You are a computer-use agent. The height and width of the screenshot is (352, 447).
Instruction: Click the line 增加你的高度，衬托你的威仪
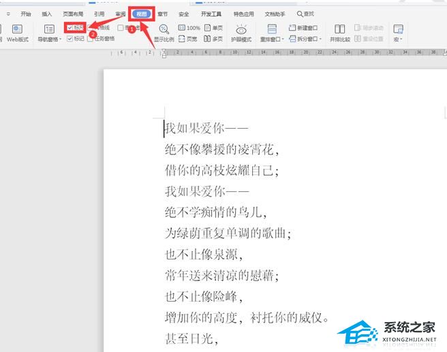pos(247,317)
